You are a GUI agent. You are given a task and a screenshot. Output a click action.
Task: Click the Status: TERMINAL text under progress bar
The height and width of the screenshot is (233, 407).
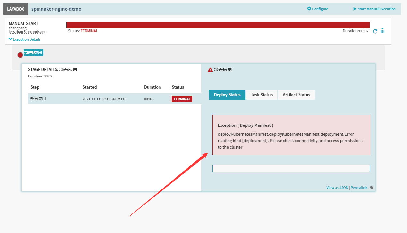[x=83, y=31]
